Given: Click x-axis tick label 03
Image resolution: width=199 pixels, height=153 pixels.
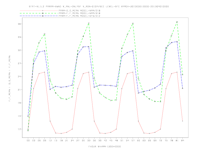Looking at the screenshot, I should coord(33,140).
